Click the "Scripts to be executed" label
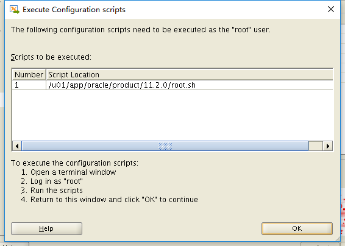345x246 pixels. click(x=51, y=57)
